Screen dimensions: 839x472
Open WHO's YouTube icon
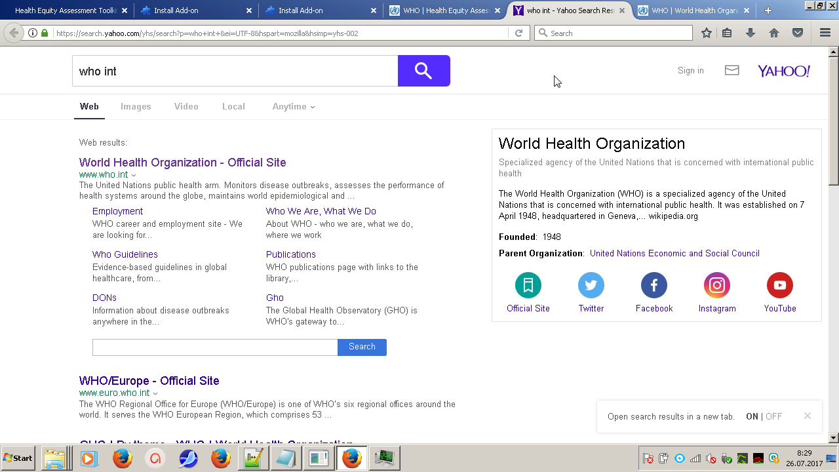pos(780,285)
